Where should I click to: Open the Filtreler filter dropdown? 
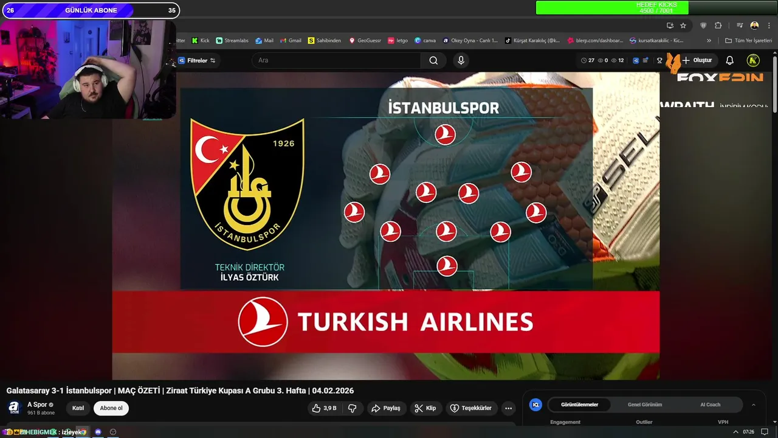click(x=196, y=60)
